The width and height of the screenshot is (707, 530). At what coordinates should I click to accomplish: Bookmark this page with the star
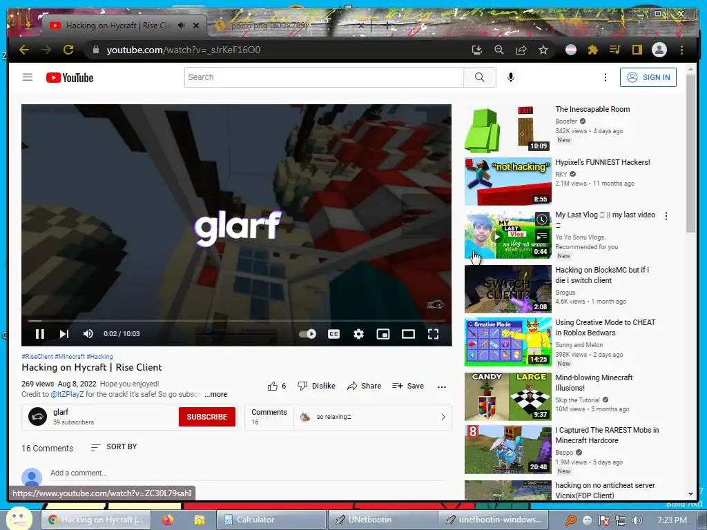pyautogui.click(x=543, y=50)
